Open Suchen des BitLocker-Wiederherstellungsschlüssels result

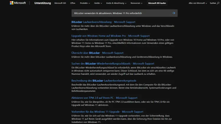click(113, 63)
